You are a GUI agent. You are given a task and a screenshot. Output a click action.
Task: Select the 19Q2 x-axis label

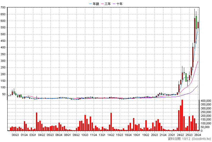point(146,135)
